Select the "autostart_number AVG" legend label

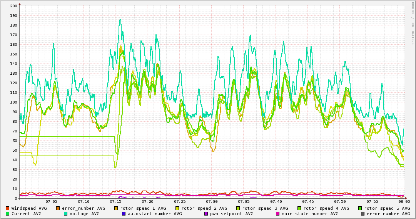[155, 214]
